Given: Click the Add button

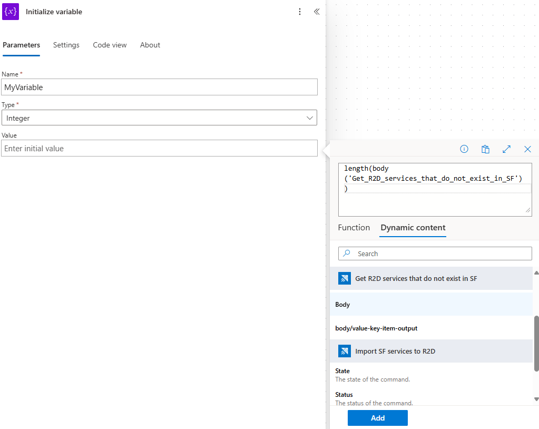Looking at the screenshot, I should (377, 418).
